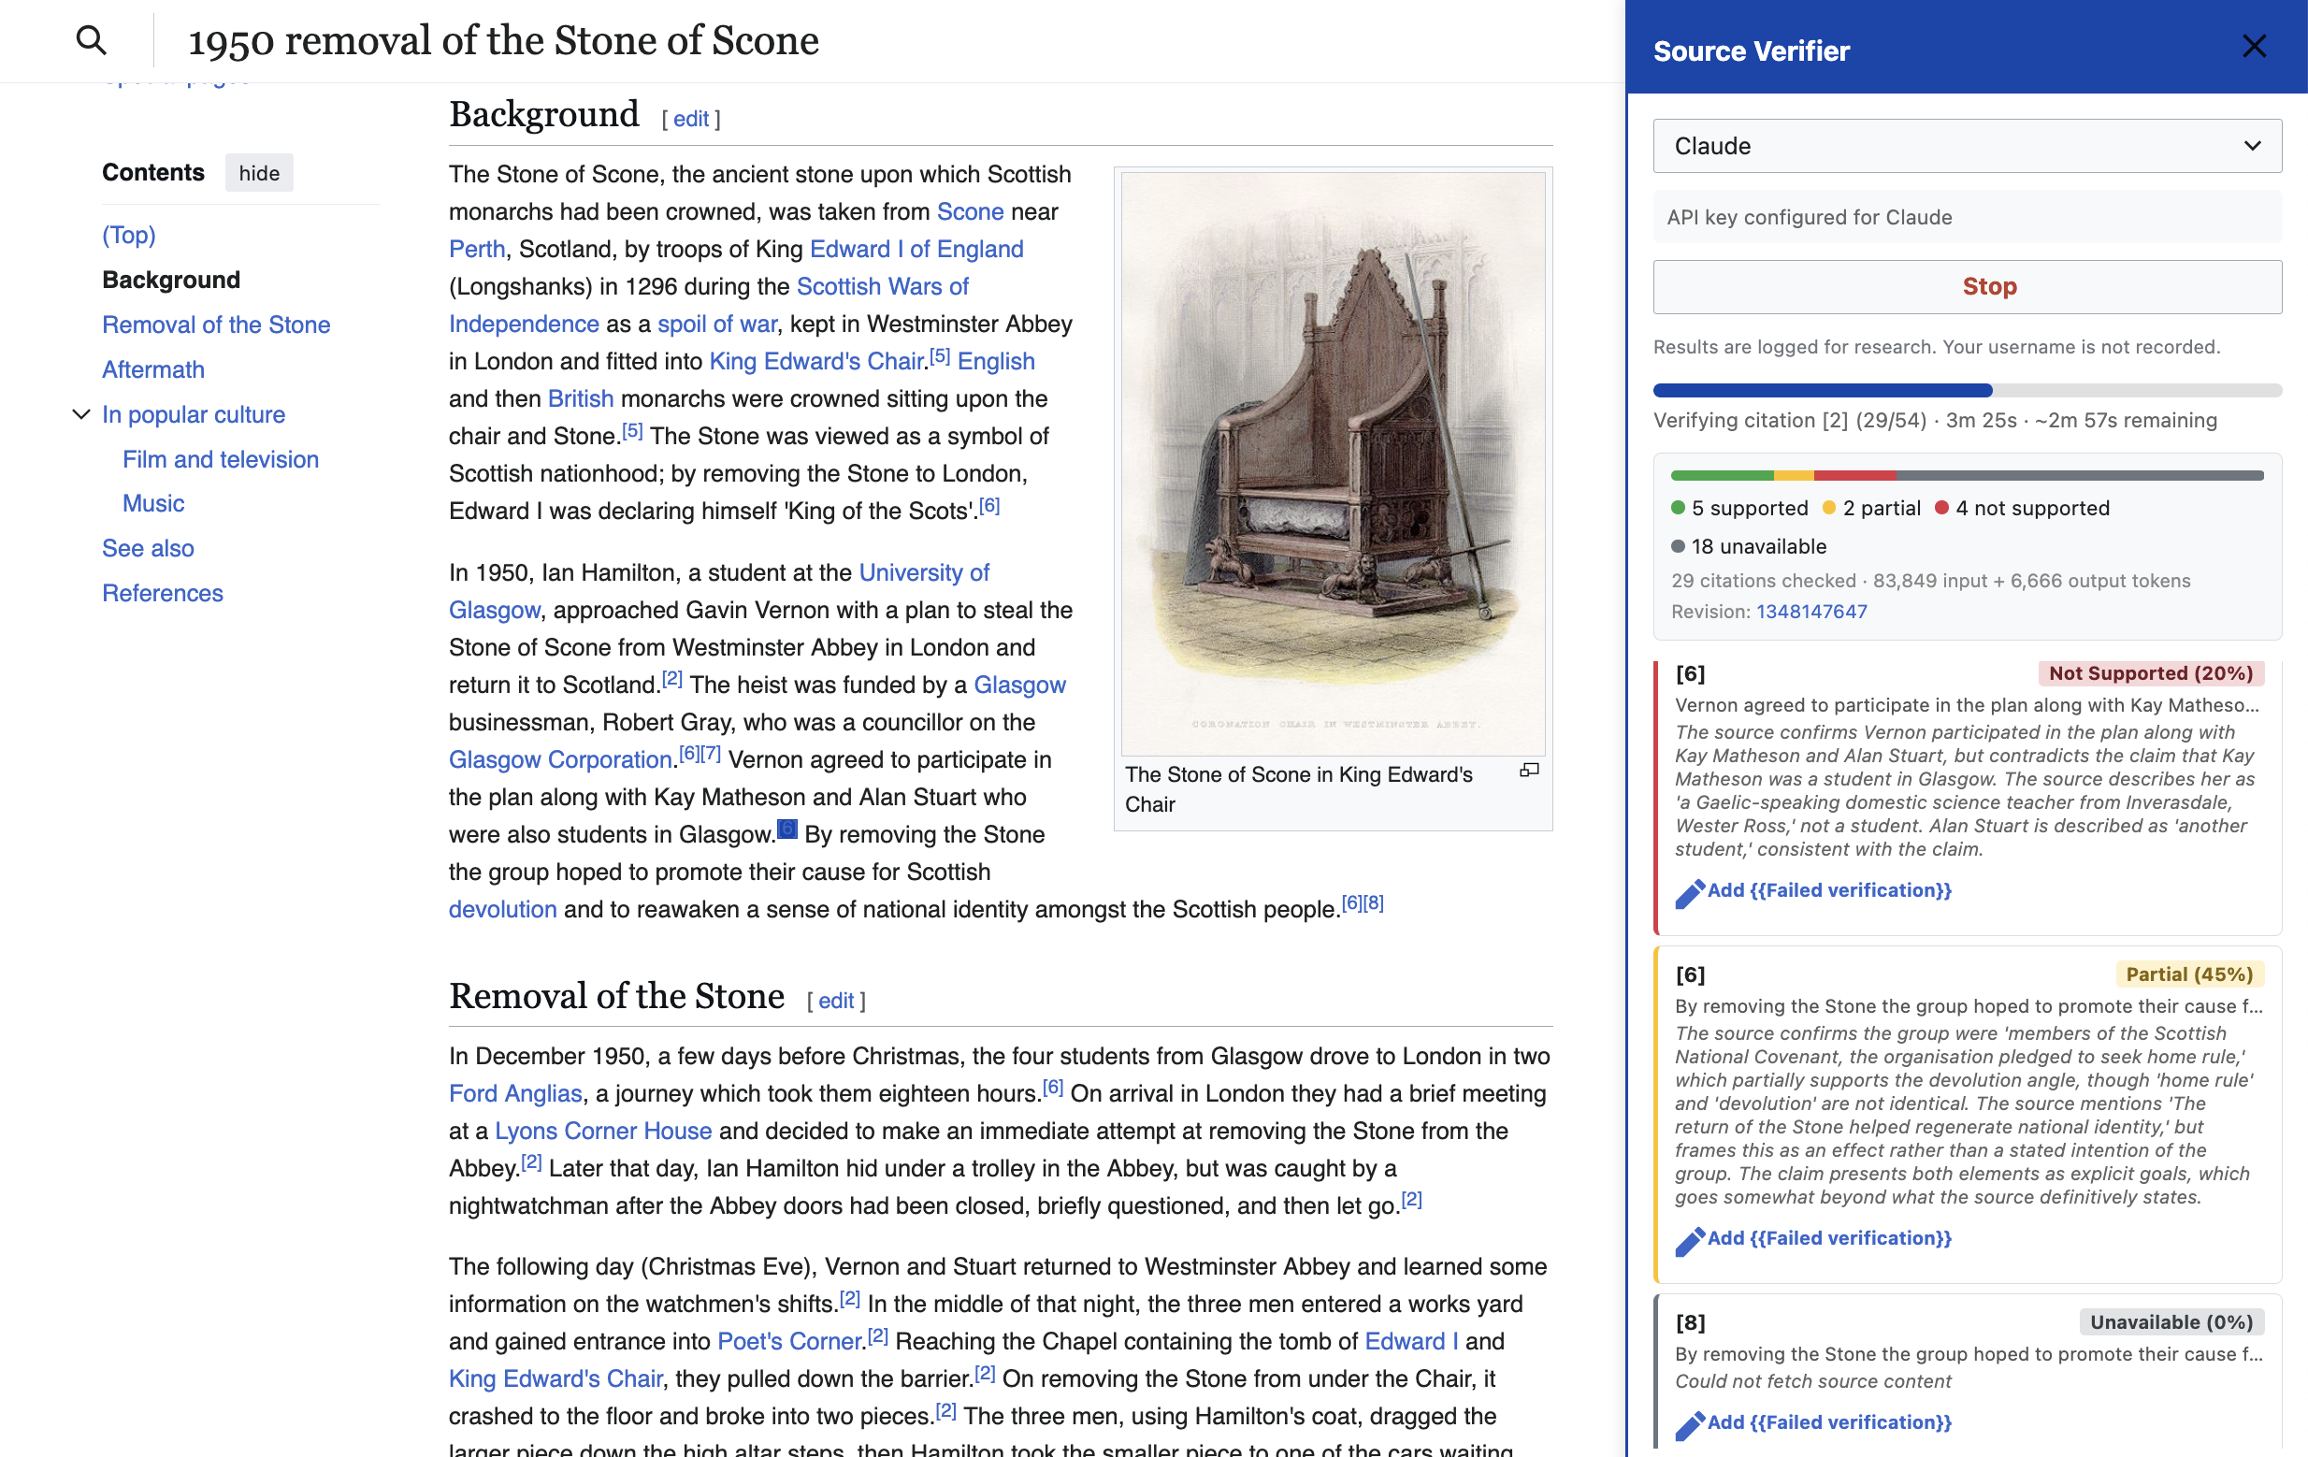Screen dimensions: 2308x1457
Task: Click pencil icon in Partial [6] card
Action: [x=1689, y=1241]
